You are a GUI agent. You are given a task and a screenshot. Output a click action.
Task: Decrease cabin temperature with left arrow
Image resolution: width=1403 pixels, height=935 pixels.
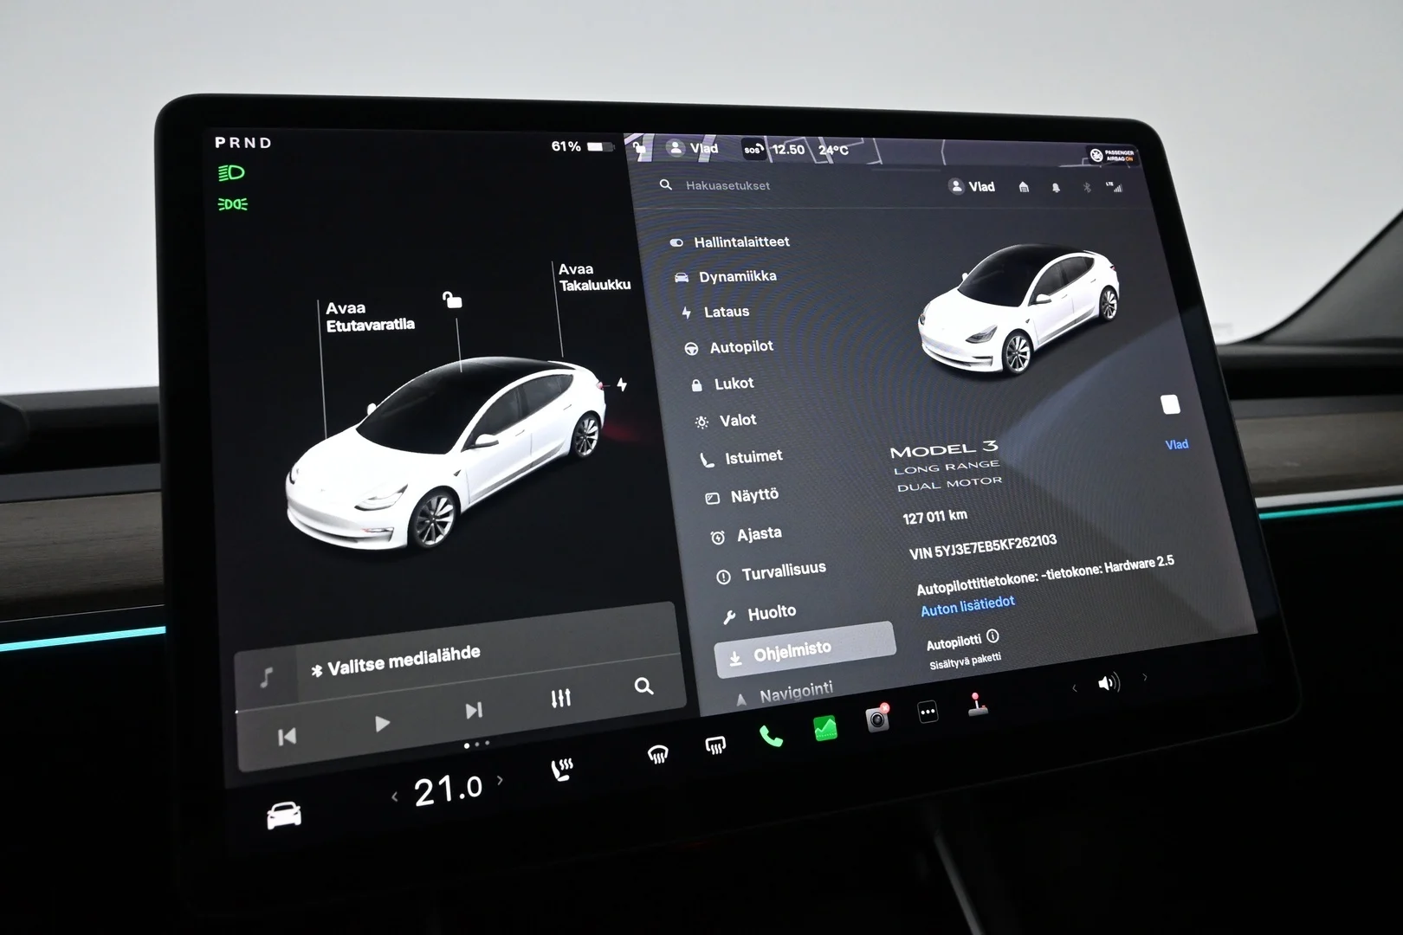click(x=395, y=796)
